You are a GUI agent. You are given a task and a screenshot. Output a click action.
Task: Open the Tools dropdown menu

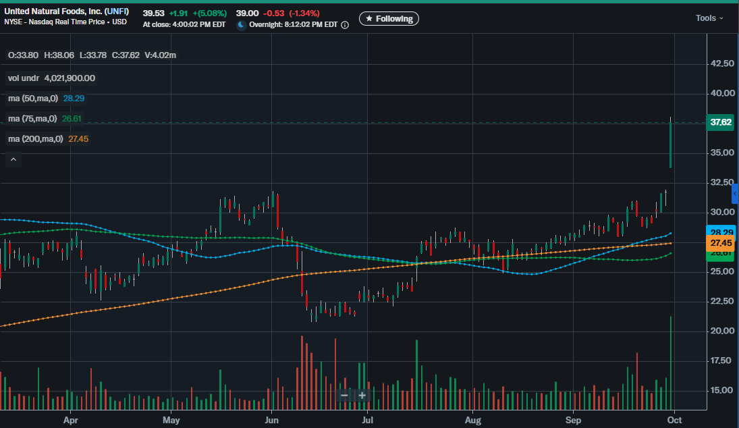(709, 18)
